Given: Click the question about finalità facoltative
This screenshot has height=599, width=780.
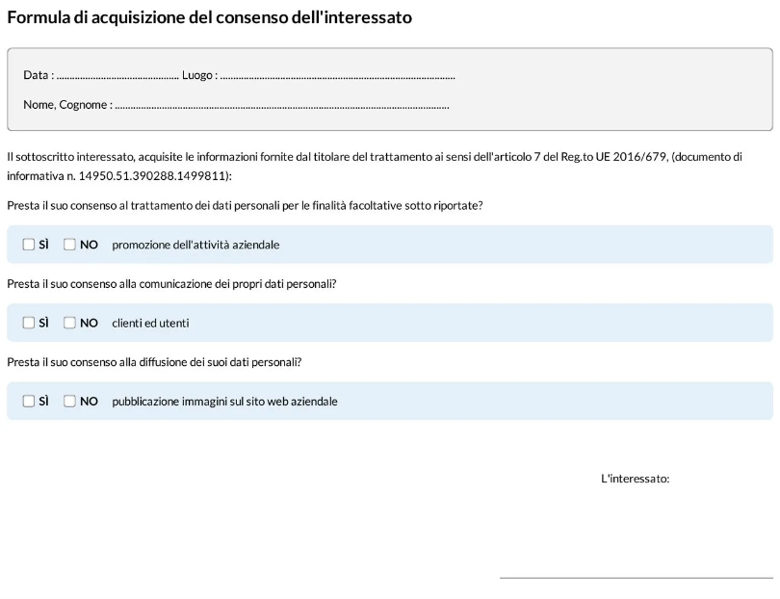Looking at the screenshot, I should click(x=245, y=206).
